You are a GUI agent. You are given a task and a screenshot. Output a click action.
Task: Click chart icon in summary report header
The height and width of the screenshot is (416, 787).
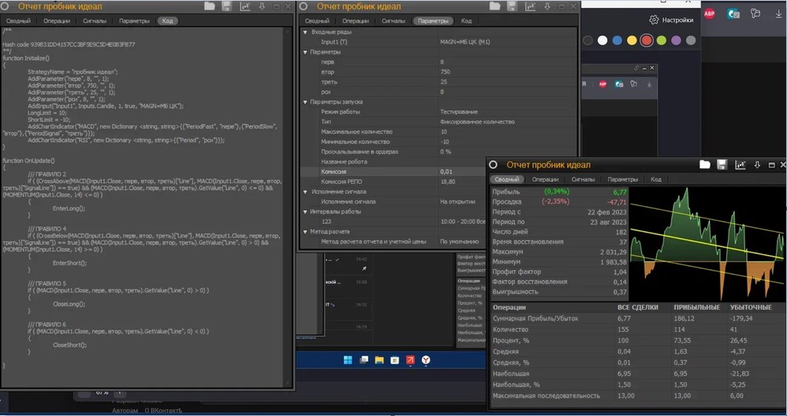click(x=741, y=164)
